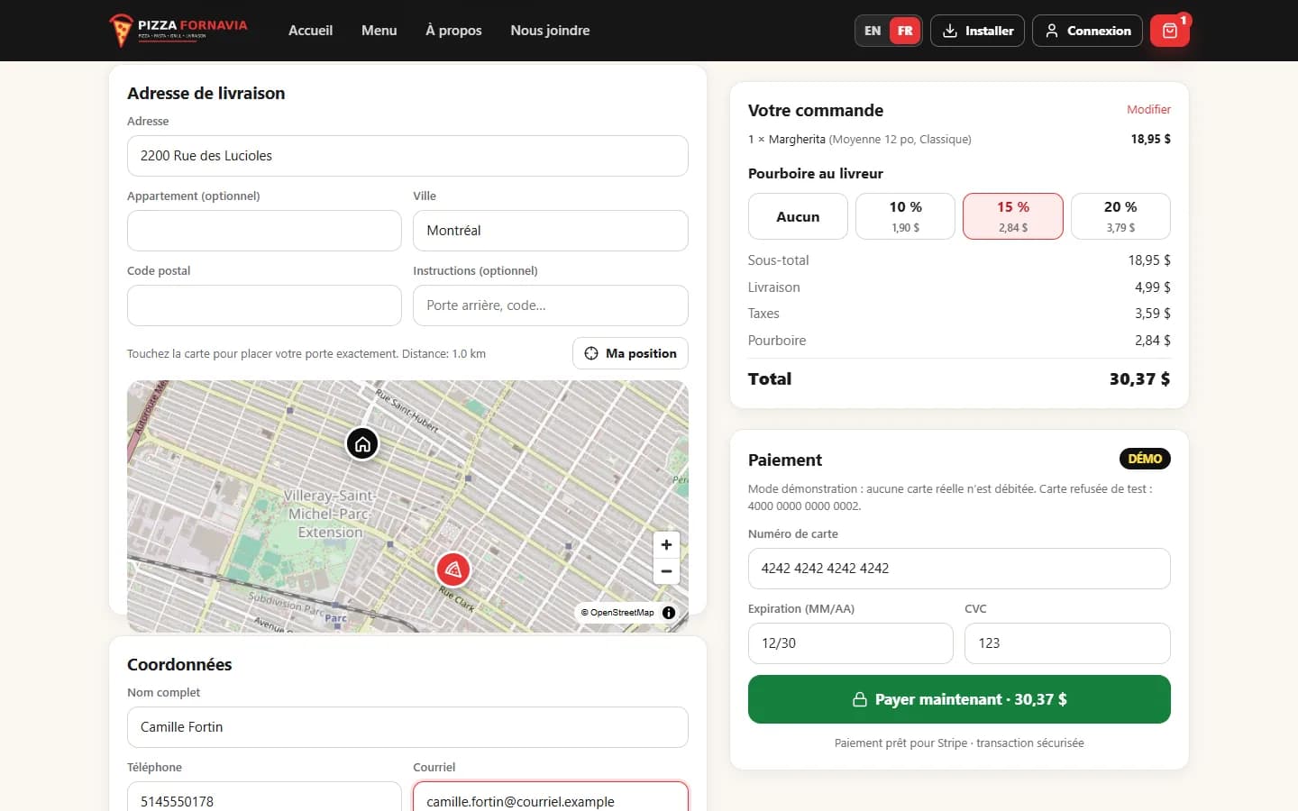Click the OpenStreetMap attribution link
This screenshot has width=1298, height=811.
pos(617,613)
